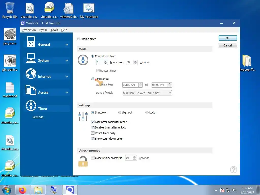The height and width of the screenshot is (195, 260).
Task: Open the Tools menu
Action: point(54,30)
